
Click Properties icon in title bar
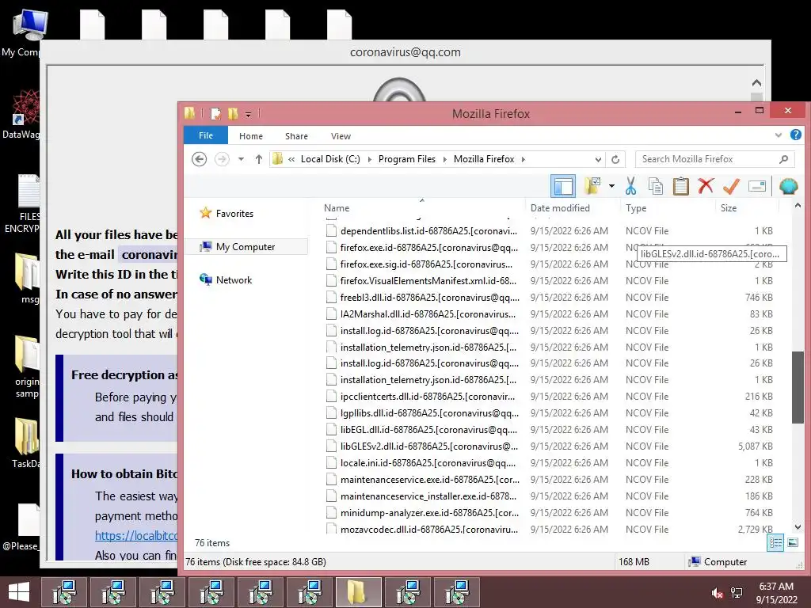[215, 114]
